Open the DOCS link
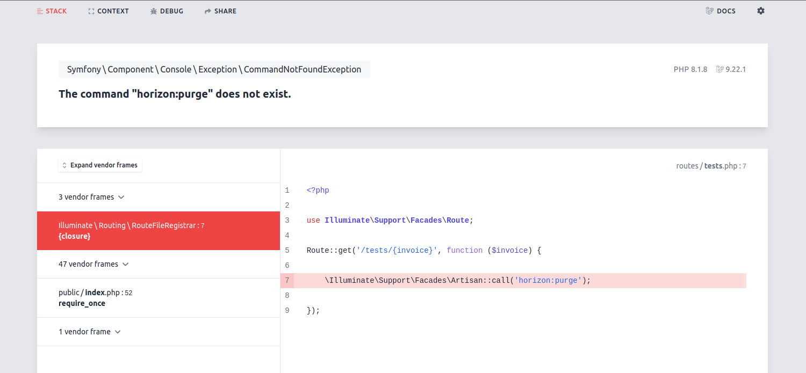This screenshot has height=373, width=806. [721, 11]
